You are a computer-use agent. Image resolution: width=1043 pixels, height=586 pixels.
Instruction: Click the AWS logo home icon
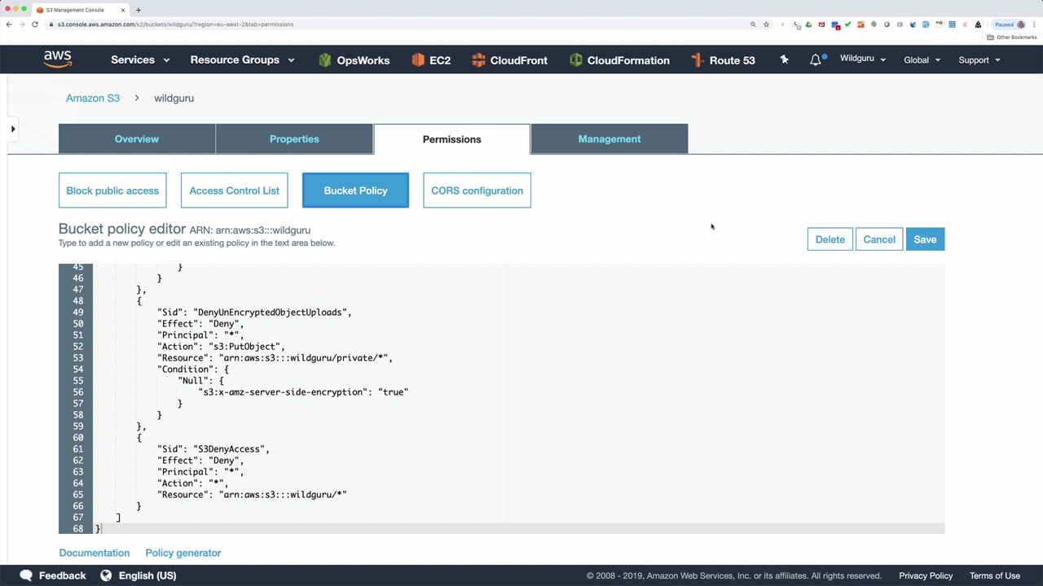pos(58,59)
